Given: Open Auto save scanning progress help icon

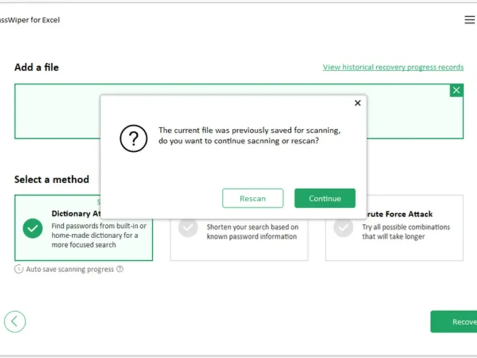Looking at the screenshot, I should (x=120, y=269).
